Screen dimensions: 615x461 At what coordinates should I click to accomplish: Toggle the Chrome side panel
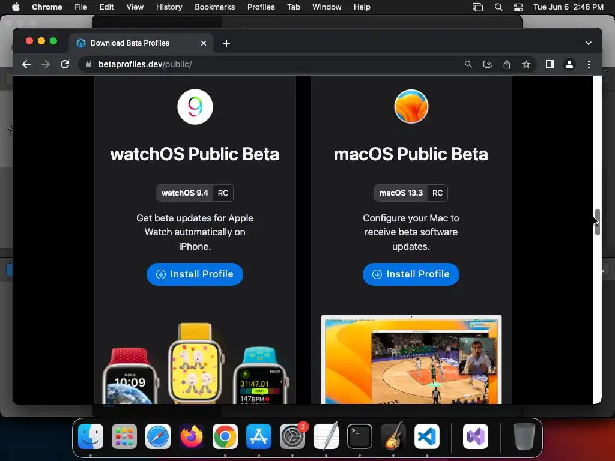click(550, 64)
